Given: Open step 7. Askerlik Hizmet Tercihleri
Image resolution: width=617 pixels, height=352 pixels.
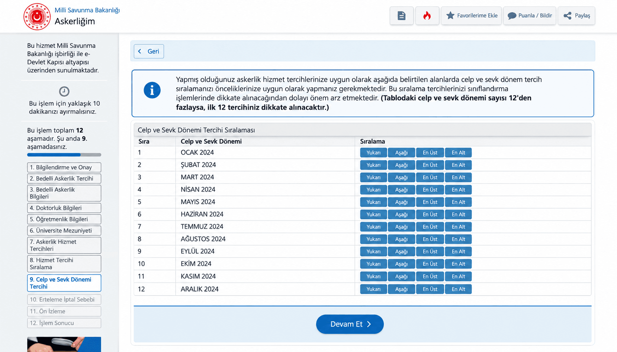Looking at the screenshot, I should (x=64, y=245).
